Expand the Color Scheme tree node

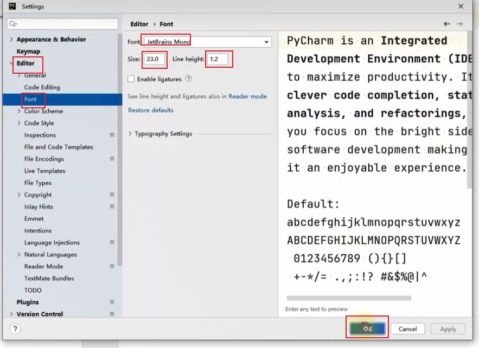point(20,111)
